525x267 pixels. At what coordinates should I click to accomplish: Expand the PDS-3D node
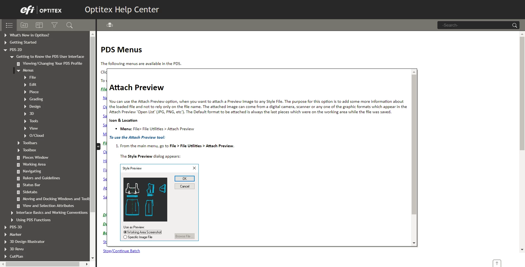click(5, 227)
